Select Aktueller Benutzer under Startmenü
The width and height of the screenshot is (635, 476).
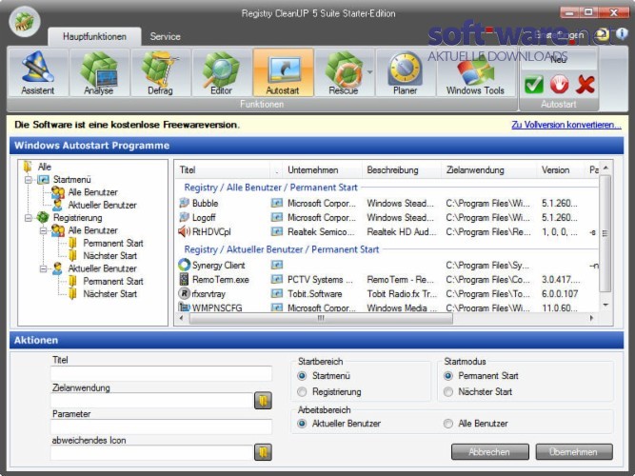[103, 205]
